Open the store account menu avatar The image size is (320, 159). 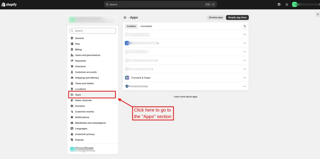tap(294, 5)
